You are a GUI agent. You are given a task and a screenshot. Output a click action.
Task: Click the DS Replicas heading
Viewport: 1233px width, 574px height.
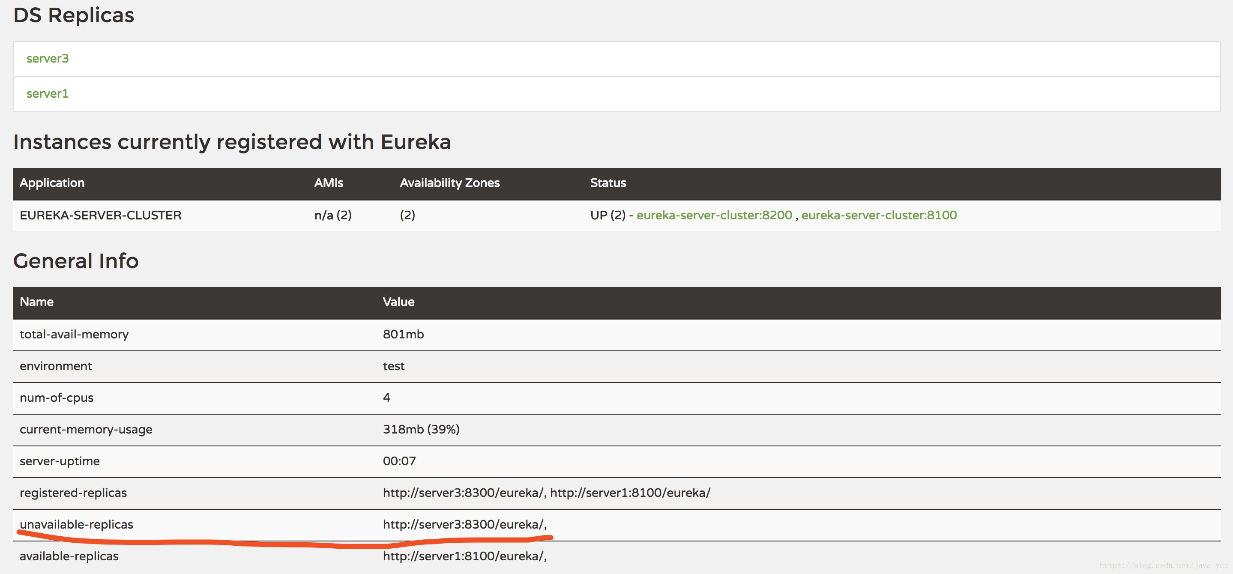74,15
